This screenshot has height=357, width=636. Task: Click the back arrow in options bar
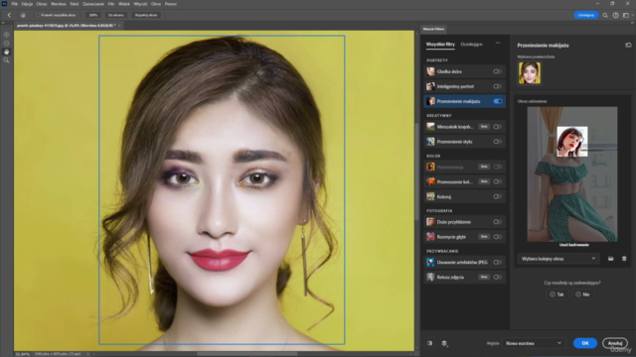[x=9, y=15]
